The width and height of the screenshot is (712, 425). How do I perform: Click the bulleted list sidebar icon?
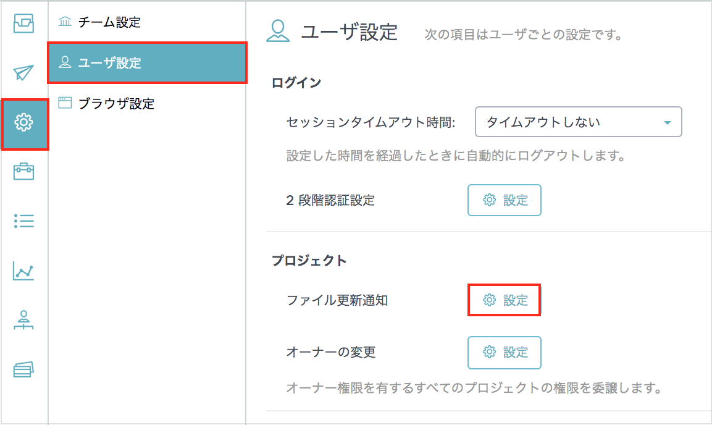pos(23,221)
